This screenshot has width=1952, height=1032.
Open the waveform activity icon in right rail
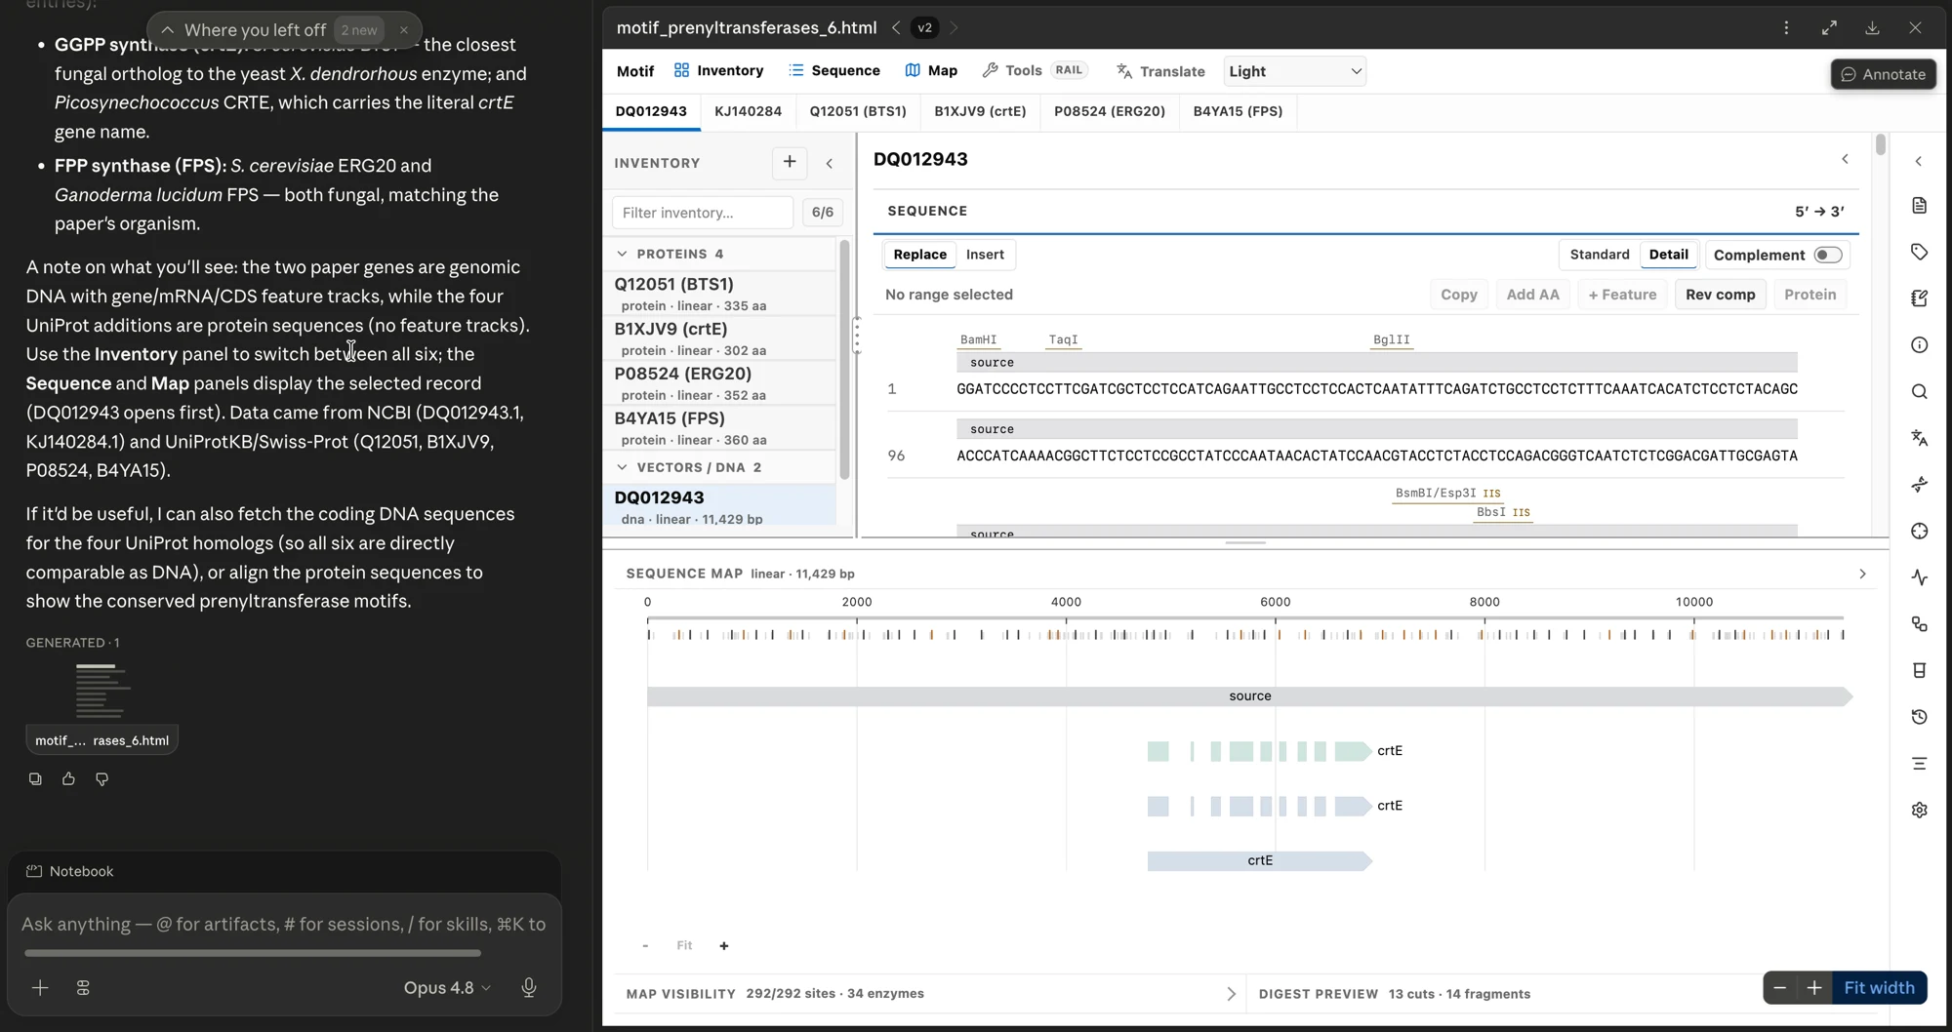1919,577
